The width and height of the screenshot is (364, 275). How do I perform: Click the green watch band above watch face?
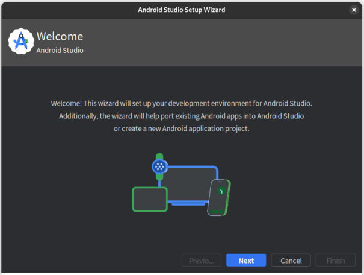pyautogui.click(x=159, y=156)
